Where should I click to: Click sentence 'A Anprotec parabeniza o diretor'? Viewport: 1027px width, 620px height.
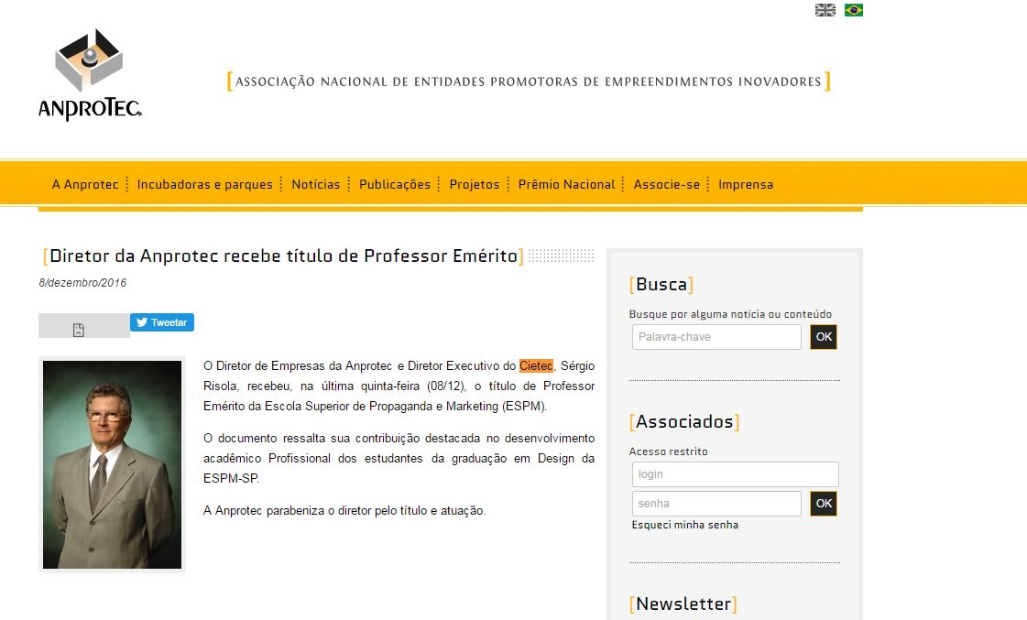344,511
